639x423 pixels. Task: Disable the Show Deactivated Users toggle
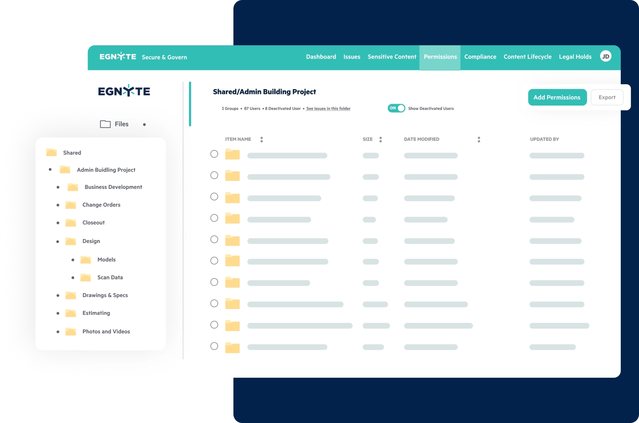396,108
